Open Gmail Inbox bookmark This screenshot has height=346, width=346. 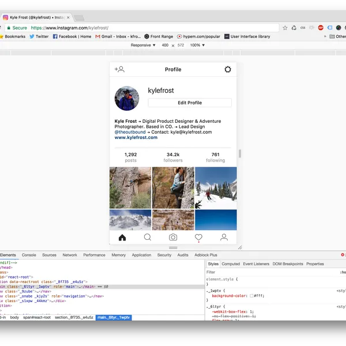click(118, 37)
